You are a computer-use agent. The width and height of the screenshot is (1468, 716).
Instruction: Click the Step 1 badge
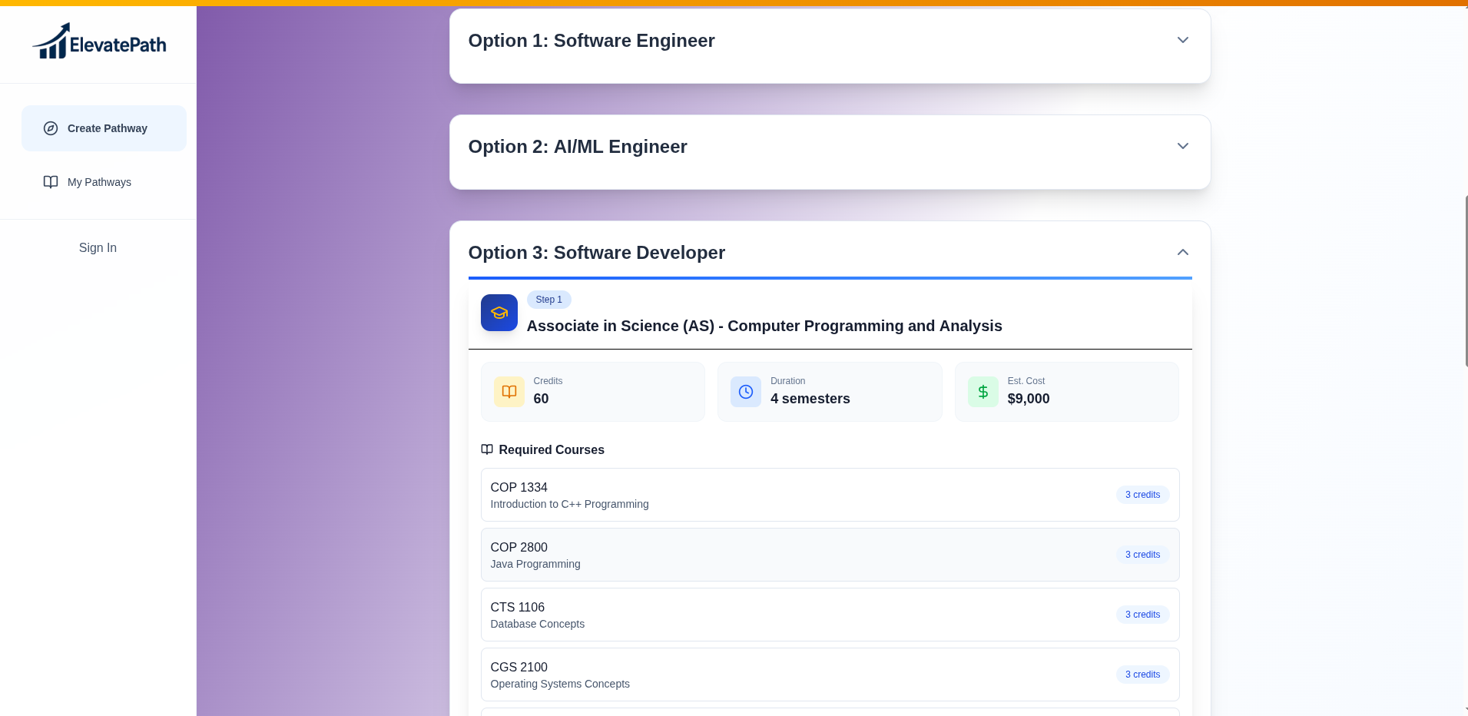click(x=548, y=300)
